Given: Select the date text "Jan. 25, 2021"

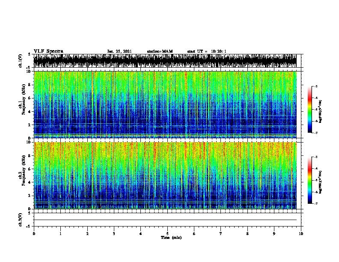Looking at the screenshot, I should [x=119, y=51].
